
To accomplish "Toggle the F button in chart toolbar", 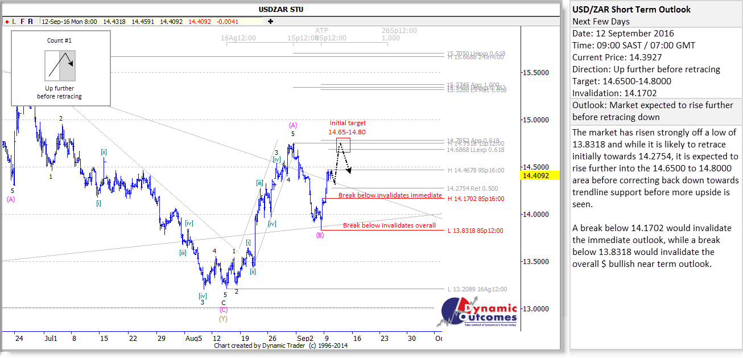I will [x=22, y=22].
